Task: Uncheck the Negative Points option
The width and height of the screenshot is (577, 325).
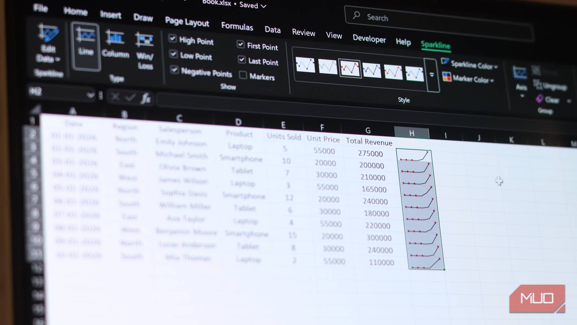Action: point(175,70)
